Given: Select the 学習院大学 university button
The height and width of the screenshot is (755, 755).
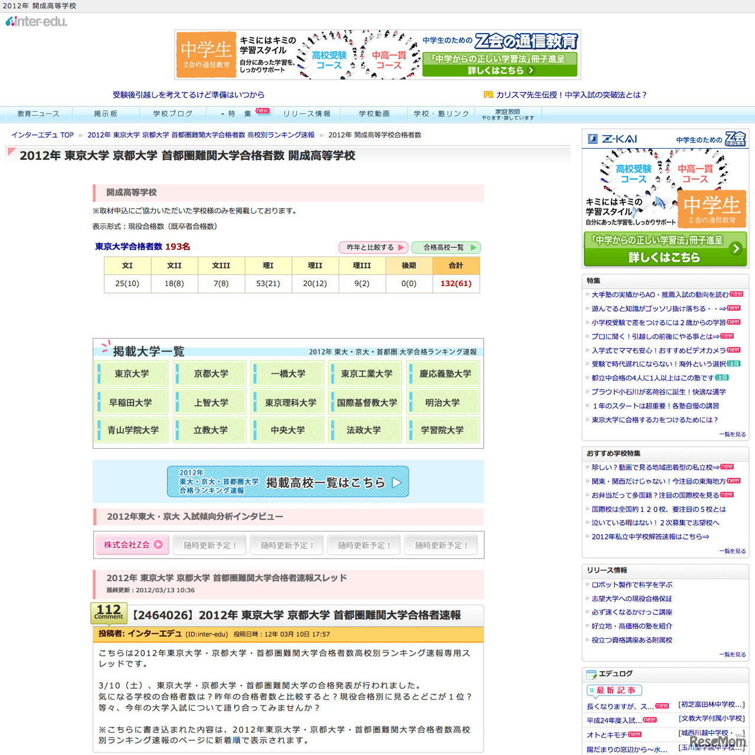Looking at the screenshot, I should pyautogui.click(x=444, y=430).
